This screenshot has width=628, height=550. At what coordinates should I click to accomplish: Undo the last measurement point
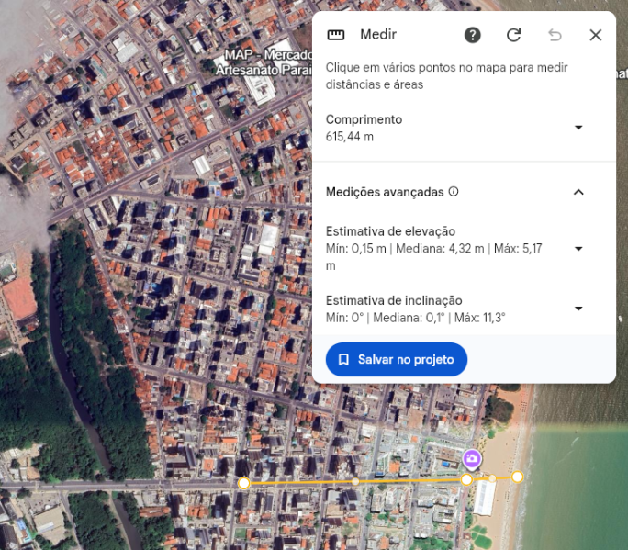click(x=555, y=35)
